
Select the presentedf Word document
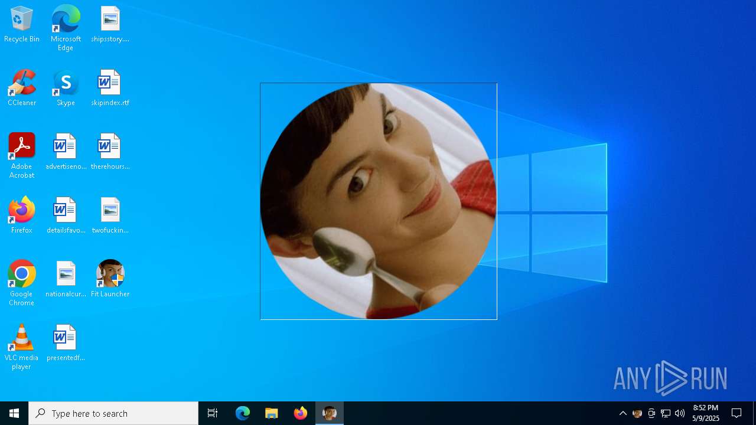[66, 344]
